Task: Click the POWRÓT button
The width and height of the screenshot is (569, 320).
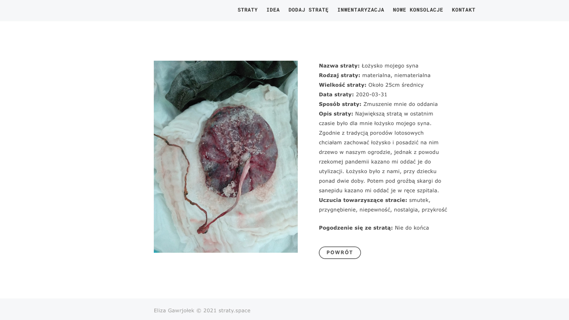Action: point(340,252)
